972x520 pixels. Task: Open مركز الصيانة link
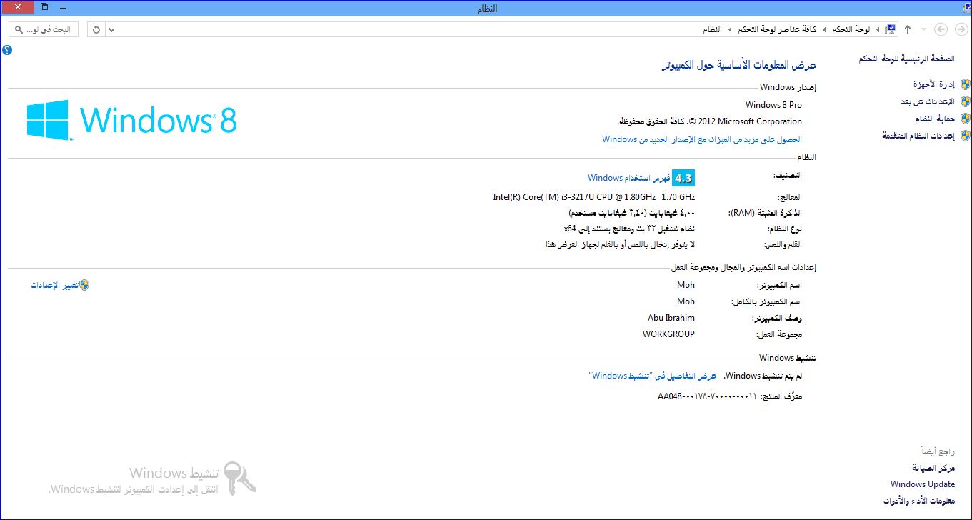tap(933, 468)
